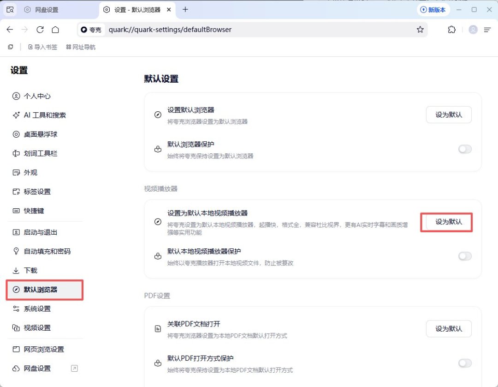Go back with the back arrow
The image size is (498, 387).
(10, 30)
